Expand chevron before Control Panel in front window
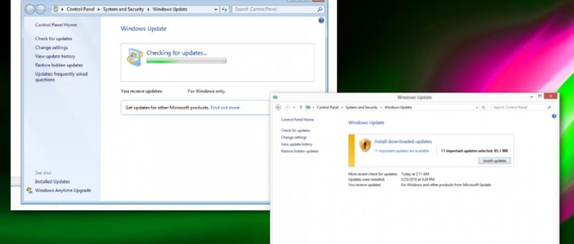574x244 pixels. [x=314, y=107]
